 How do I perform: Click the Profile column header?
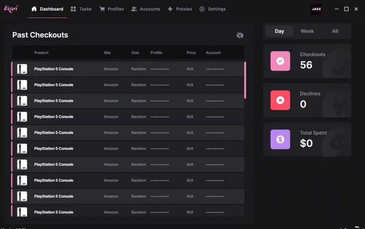click(x=156, y=53)
